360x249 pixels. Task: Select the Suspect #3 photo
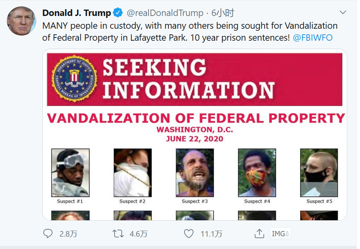pyautogui.click(x=195, y=173)
